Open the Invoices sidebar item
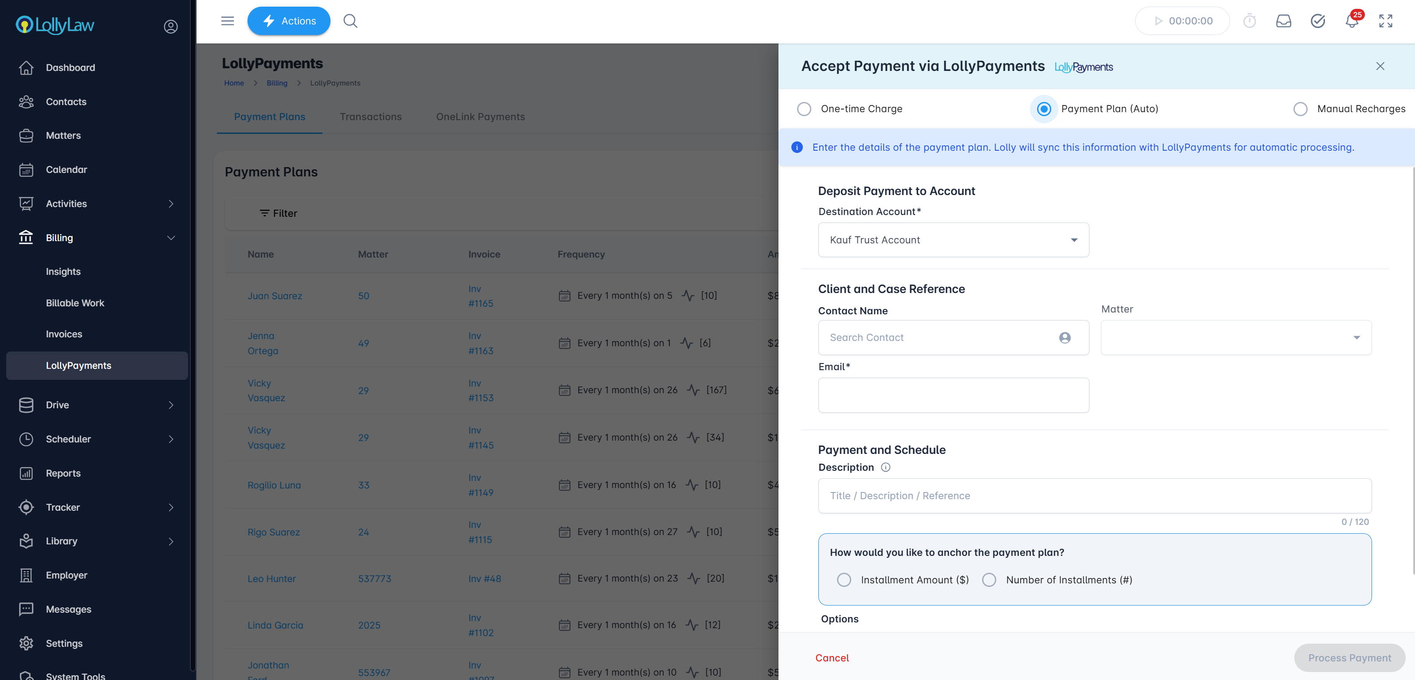Image resolution: width=1415 pixels, height=680 pixels. [x=64, y=334]
